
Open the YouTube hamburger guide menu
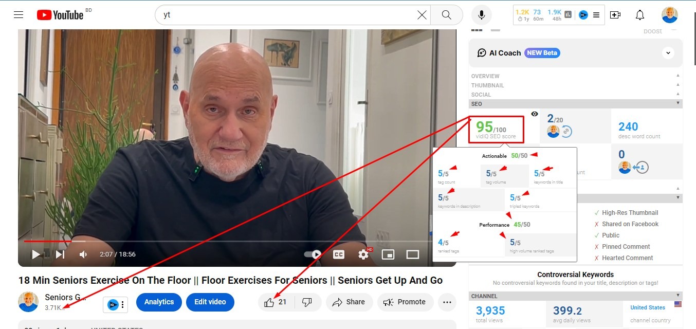(19, 15)
